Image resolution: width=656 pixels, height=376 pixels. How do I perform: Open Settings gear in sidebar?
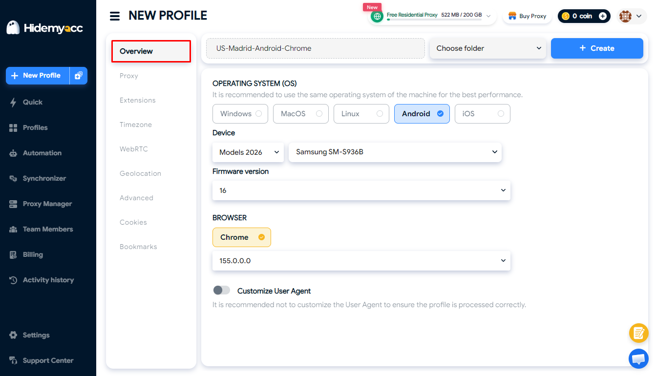click(x=13, y=335)
